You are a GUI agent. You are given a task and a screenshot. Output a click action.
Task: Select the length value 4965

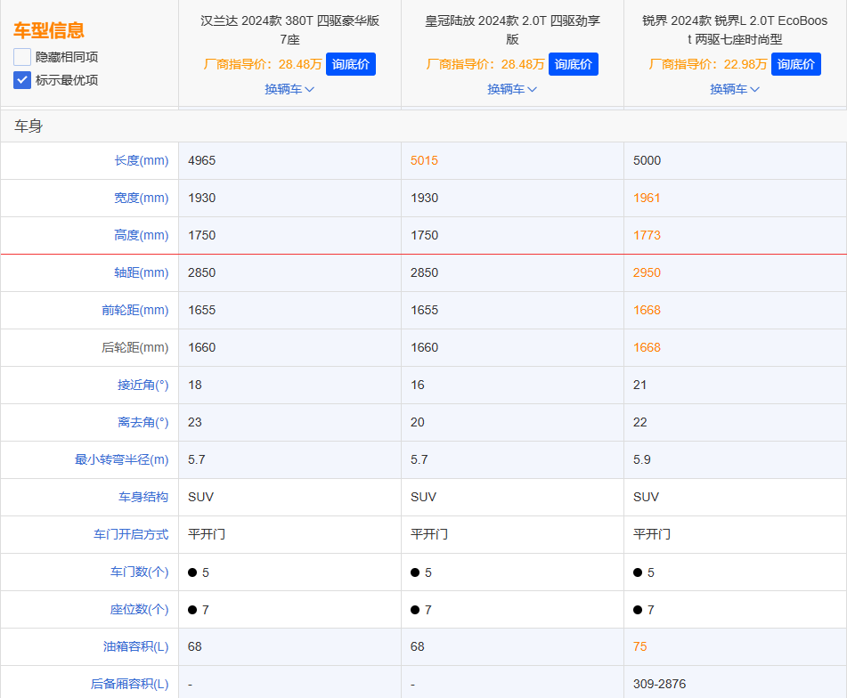pos(201,160)
